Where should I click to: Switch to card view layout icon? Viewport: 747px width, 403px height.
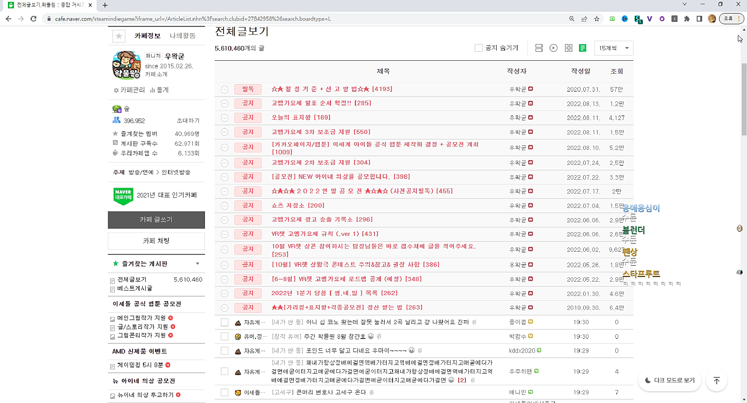point(539,48)
